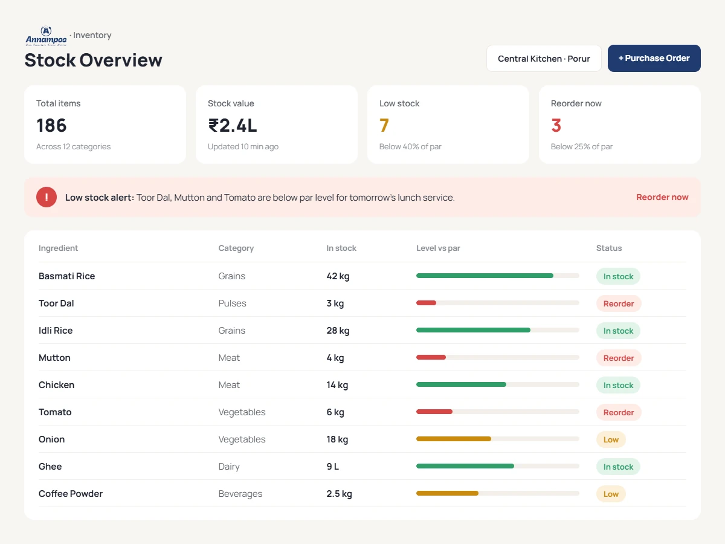This screenshot has height=544, width=725.
Task: Select the Coffee Powder ingredient
Action: tap(71, 494)
